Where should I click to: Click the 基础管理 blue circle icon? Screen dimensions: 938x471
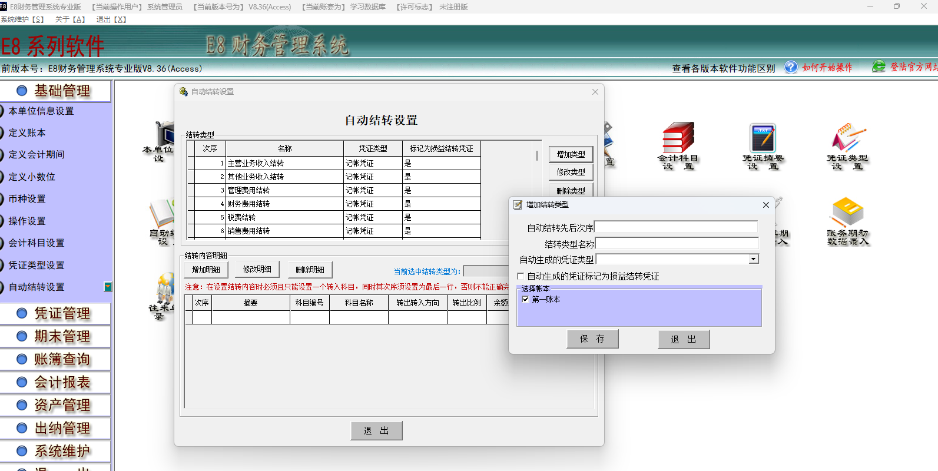coord(22,91)
